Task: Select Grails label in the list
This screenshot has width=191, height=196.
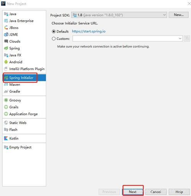Action: point(14,107)
